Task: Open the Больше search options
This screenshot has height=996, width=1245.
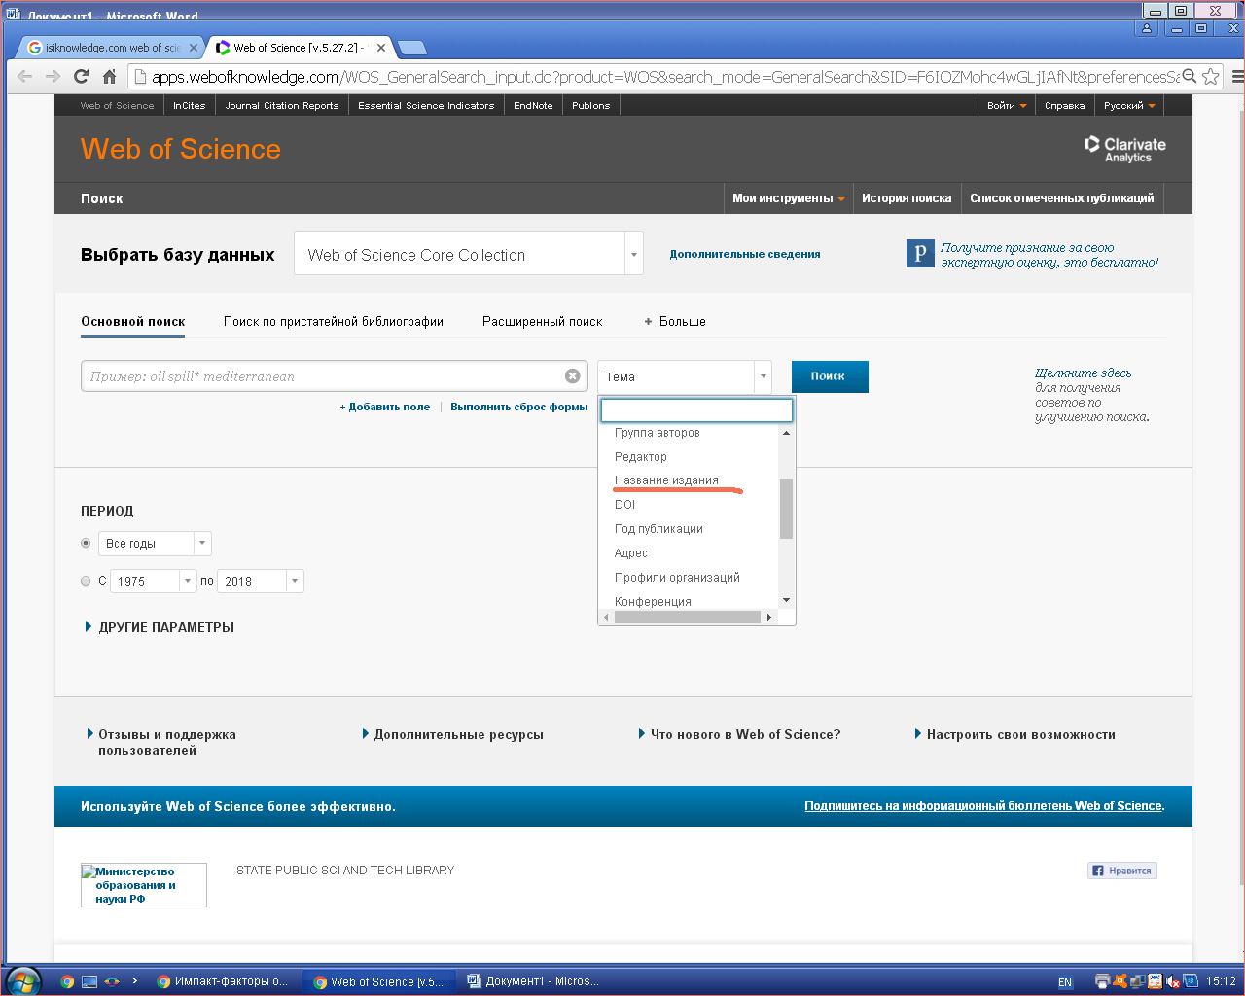Action: pos(675,321)
